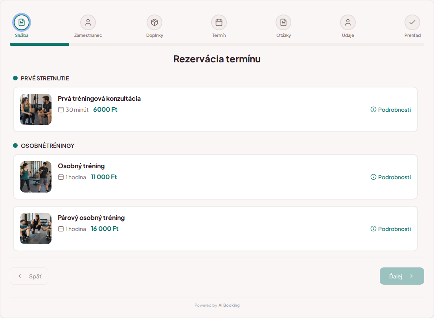The width and height of the screenshot is (434, 318).
Task: Select the Osobný tréning thumbnail image
Action: (36, 177)
